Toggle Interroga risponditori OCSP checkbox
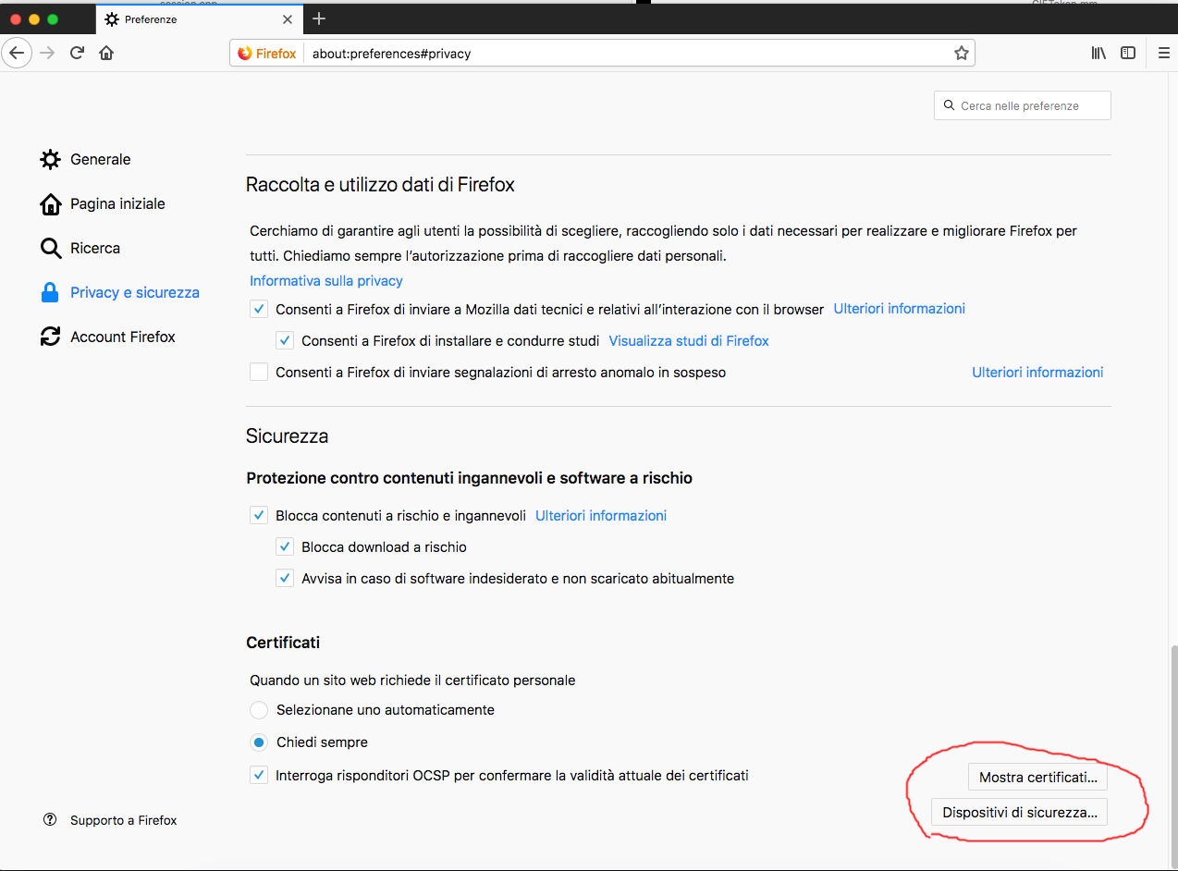Viewport: 1178px width, 871px height. click(259, 775)
